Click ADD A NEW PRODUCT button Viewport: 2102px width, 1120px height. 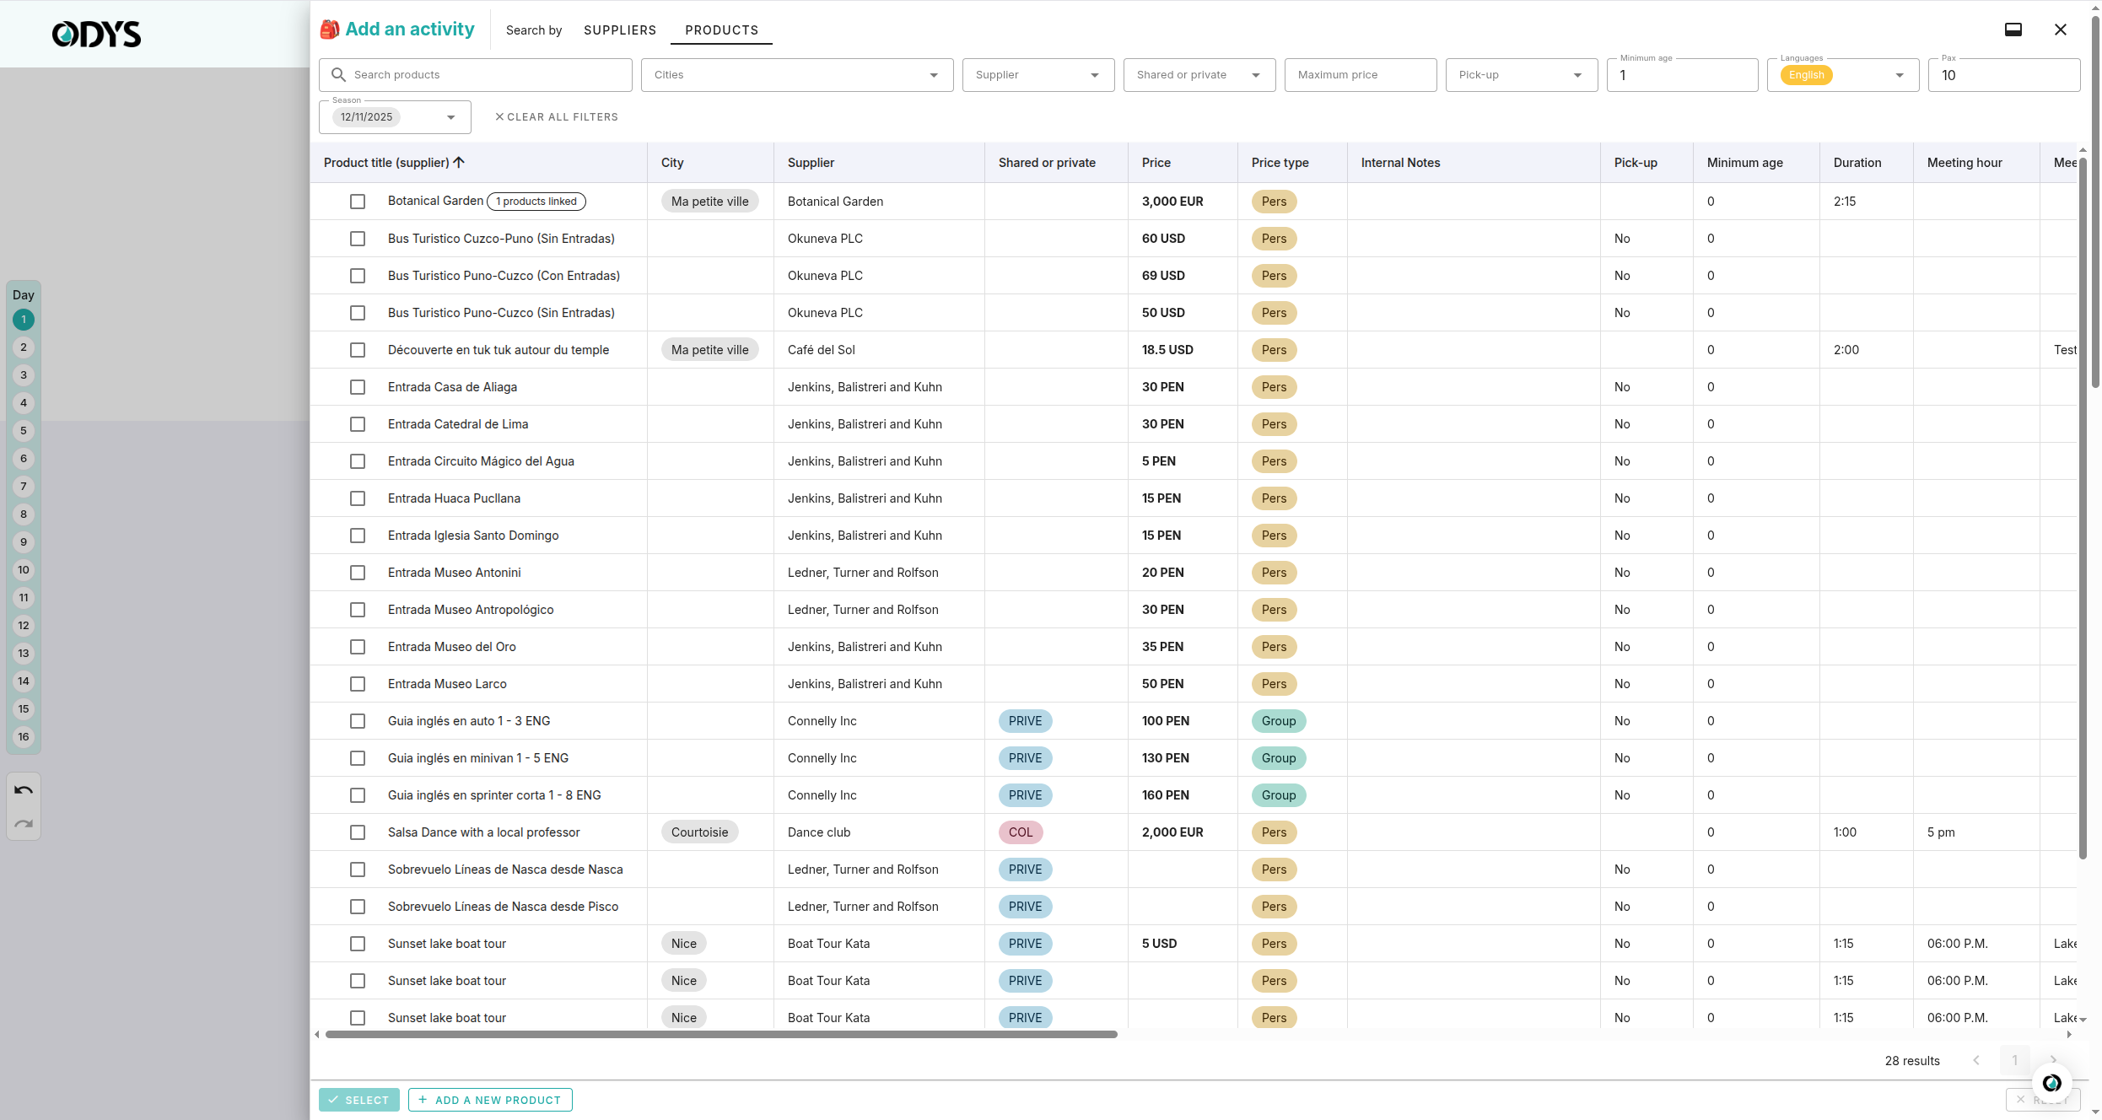click(x=490, y=1100)
